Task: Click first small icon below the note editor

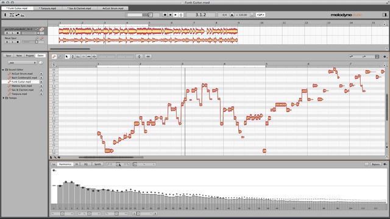Action: 51,158
